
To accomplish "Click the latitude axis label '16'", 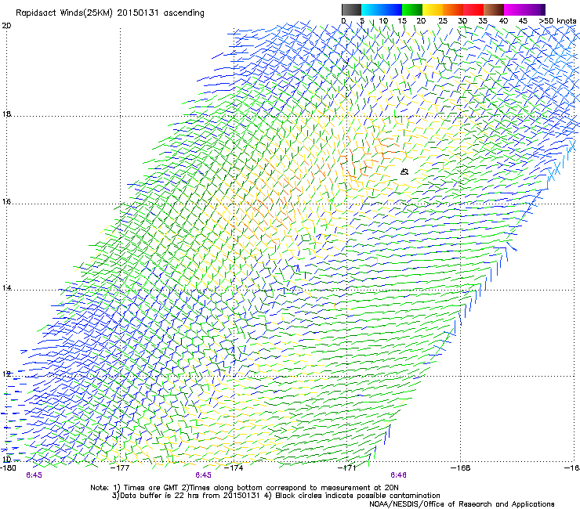I will pyautogui.click(x=6, y=202).
